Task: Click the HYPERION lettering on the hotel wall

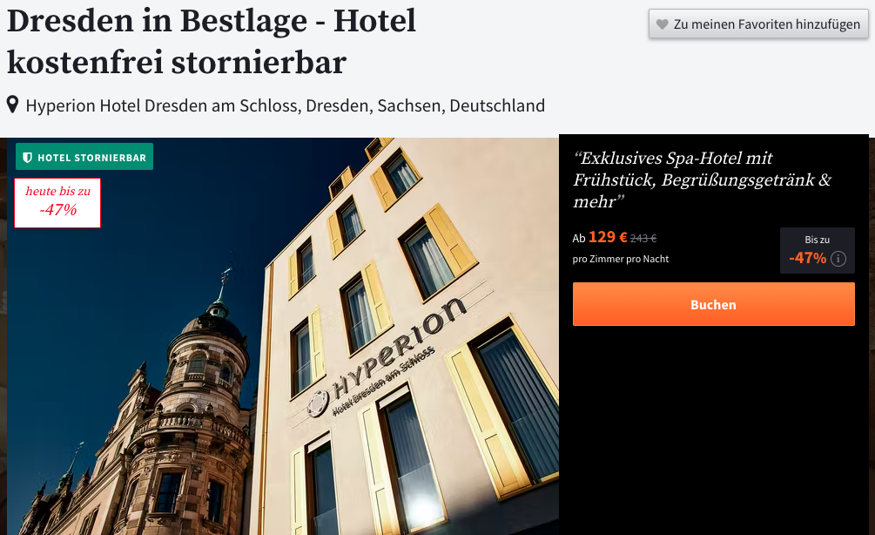Action: coord(399,346)
